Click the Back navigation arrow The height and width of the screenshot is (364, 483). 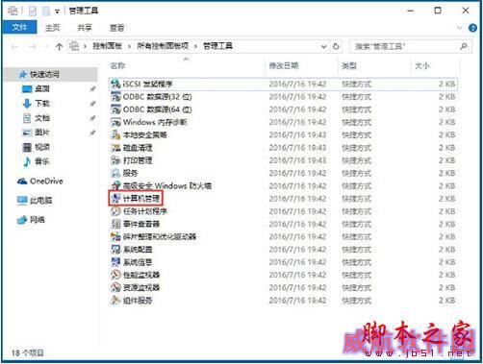pos(14,47)
